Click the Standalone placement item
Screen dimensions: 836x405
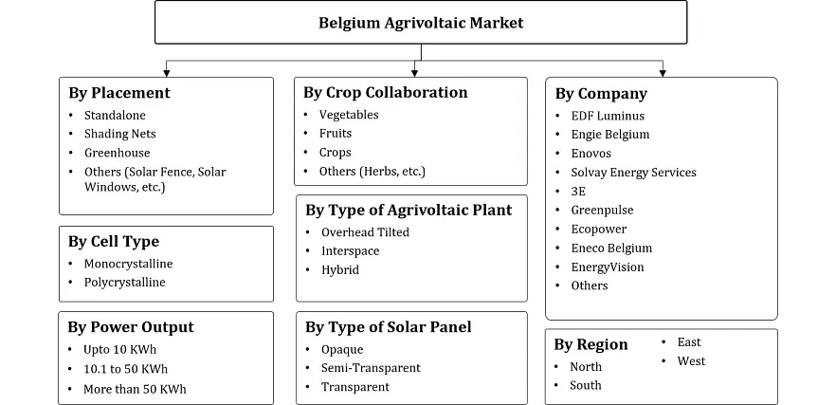pos(114,115)
